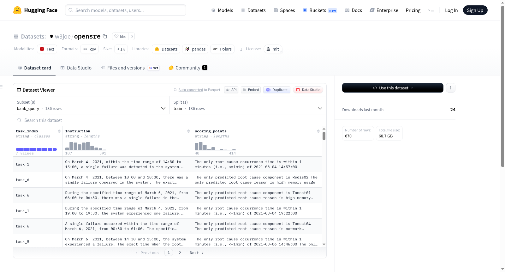Click the Hugging Face logo icon
The width and height of the screenshot is (505, 272).
tap(17, 10)
